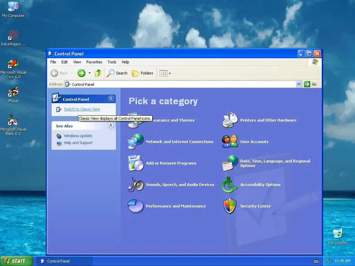Open the Edit menu
The width and height of the screenshot is (355, 266).
[x=64, y=62]
